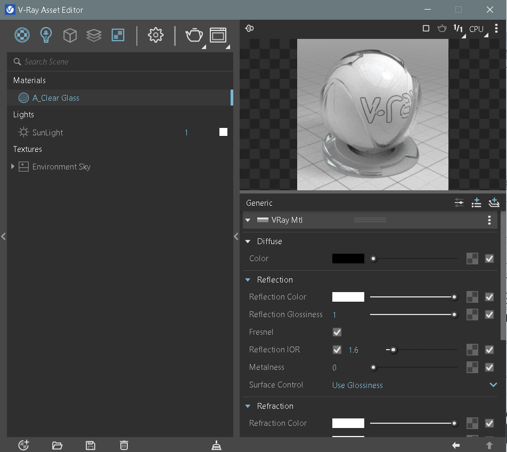Click the Import Asset folder icon
The width and height of the screenshot is (507, 452).
[57, 446]
